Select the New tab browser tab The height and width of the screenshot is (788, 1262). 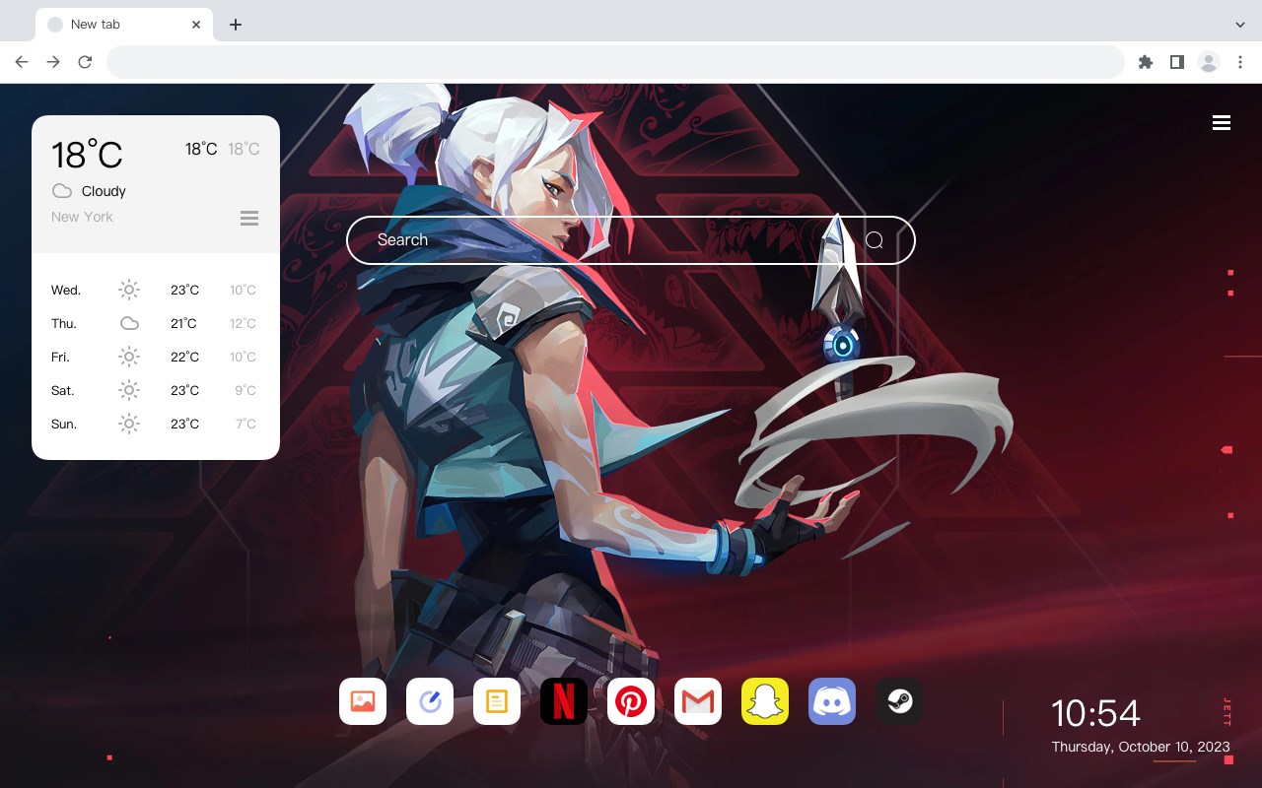click(124, 25)
